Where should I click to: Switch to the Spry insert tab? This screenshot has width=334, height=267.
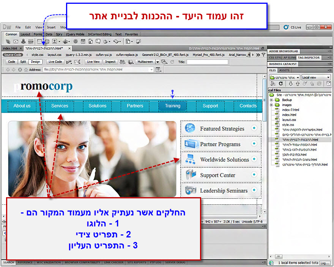click(59, 34)
